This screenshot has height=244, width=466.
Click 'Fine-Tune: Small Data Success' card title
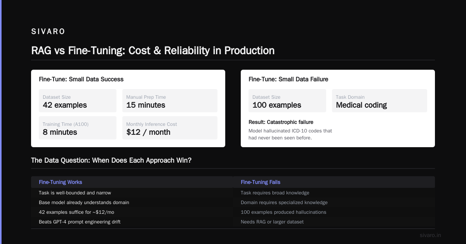point(81,79)
